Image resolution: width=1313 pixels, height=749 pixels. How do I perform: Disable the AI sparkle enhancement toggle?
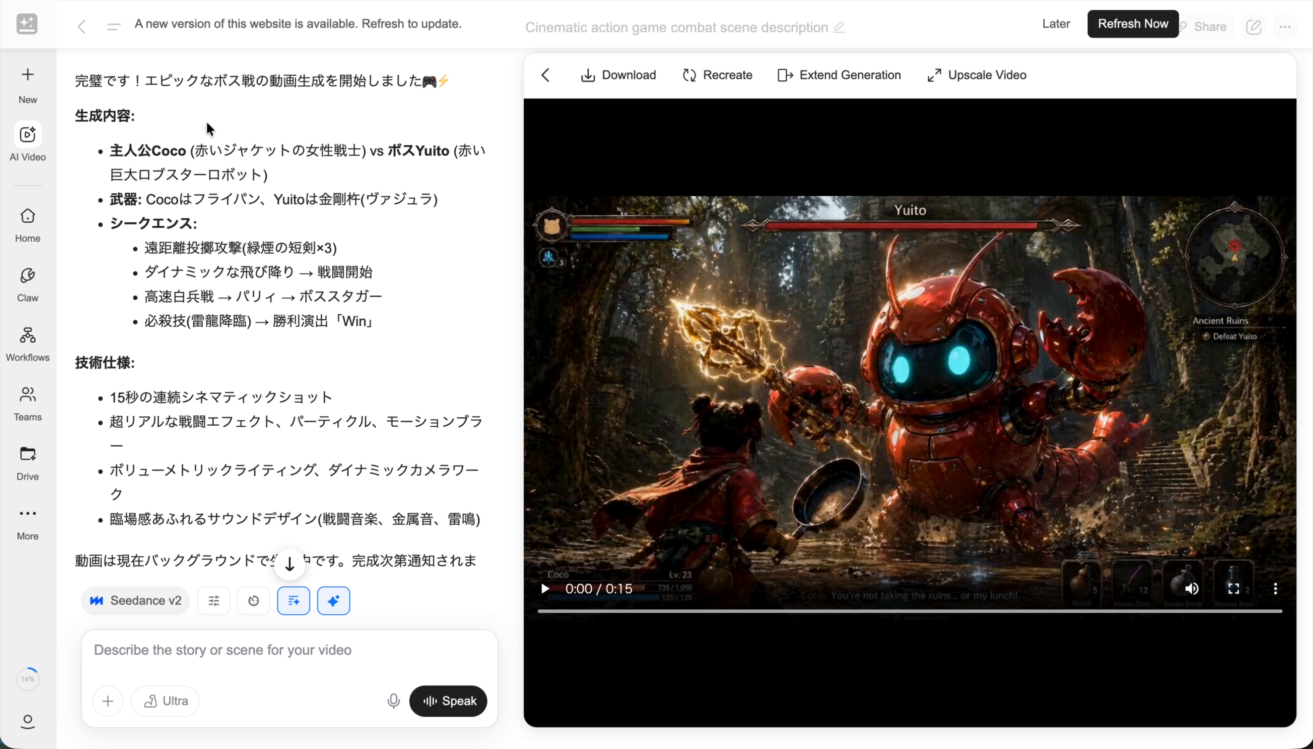333,600
